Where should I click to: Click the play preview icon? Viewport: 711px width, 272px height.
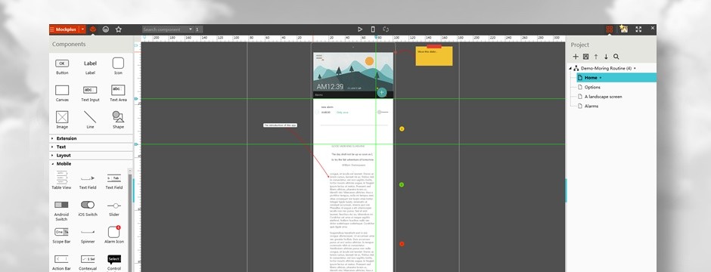point(360,29)
